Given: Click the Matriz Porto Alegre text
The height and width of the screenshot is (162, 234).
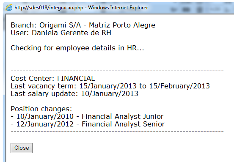Looking at the screenshot, I should click(x=122, y=25).
